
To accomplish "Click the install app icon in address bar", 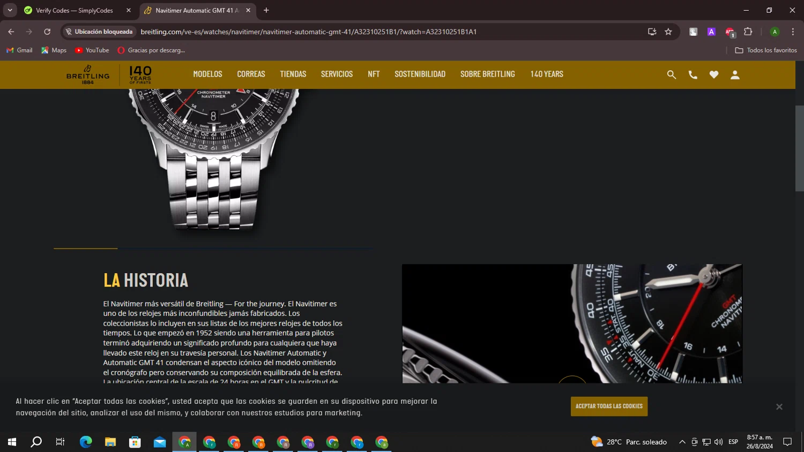I will (652, 32).
